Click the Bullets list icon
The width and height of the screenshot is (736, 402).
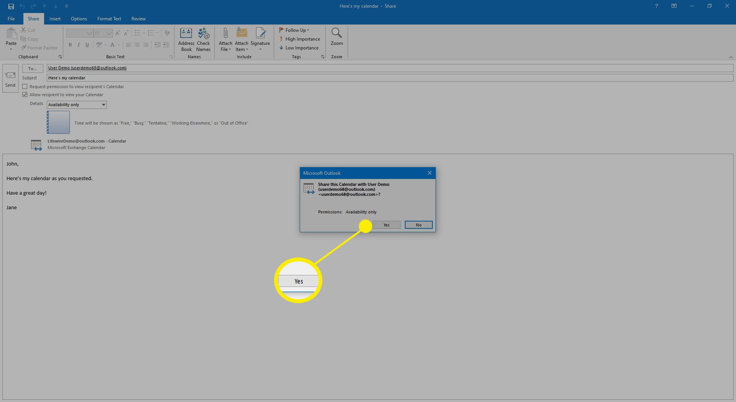click(137, 33)
